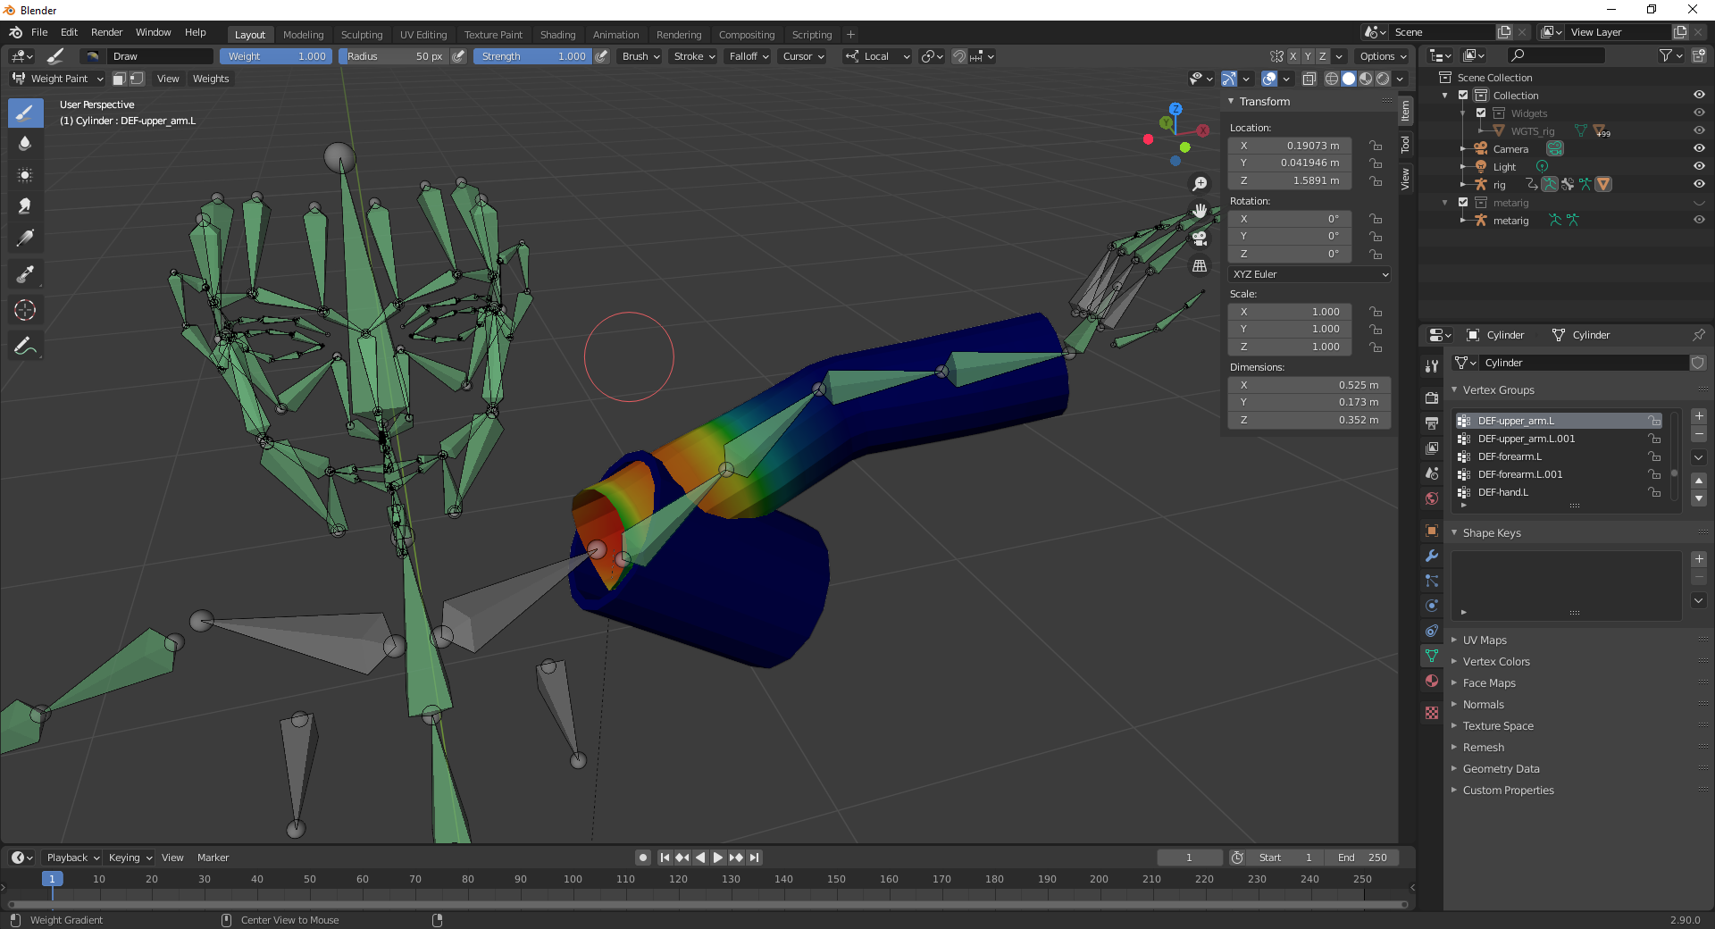Viewport: 1715px width, 929px height.
Task: Open the Marker menu in timeline
Action: click(213, 858)
